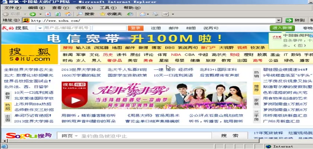Open the 新闻 news channel link

point(67,55)
